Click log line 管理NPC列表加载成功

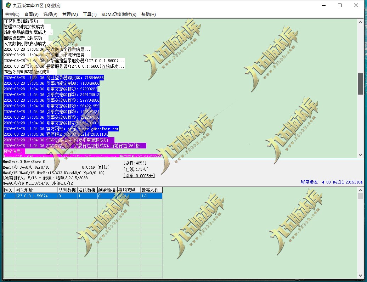click(27, 27)
